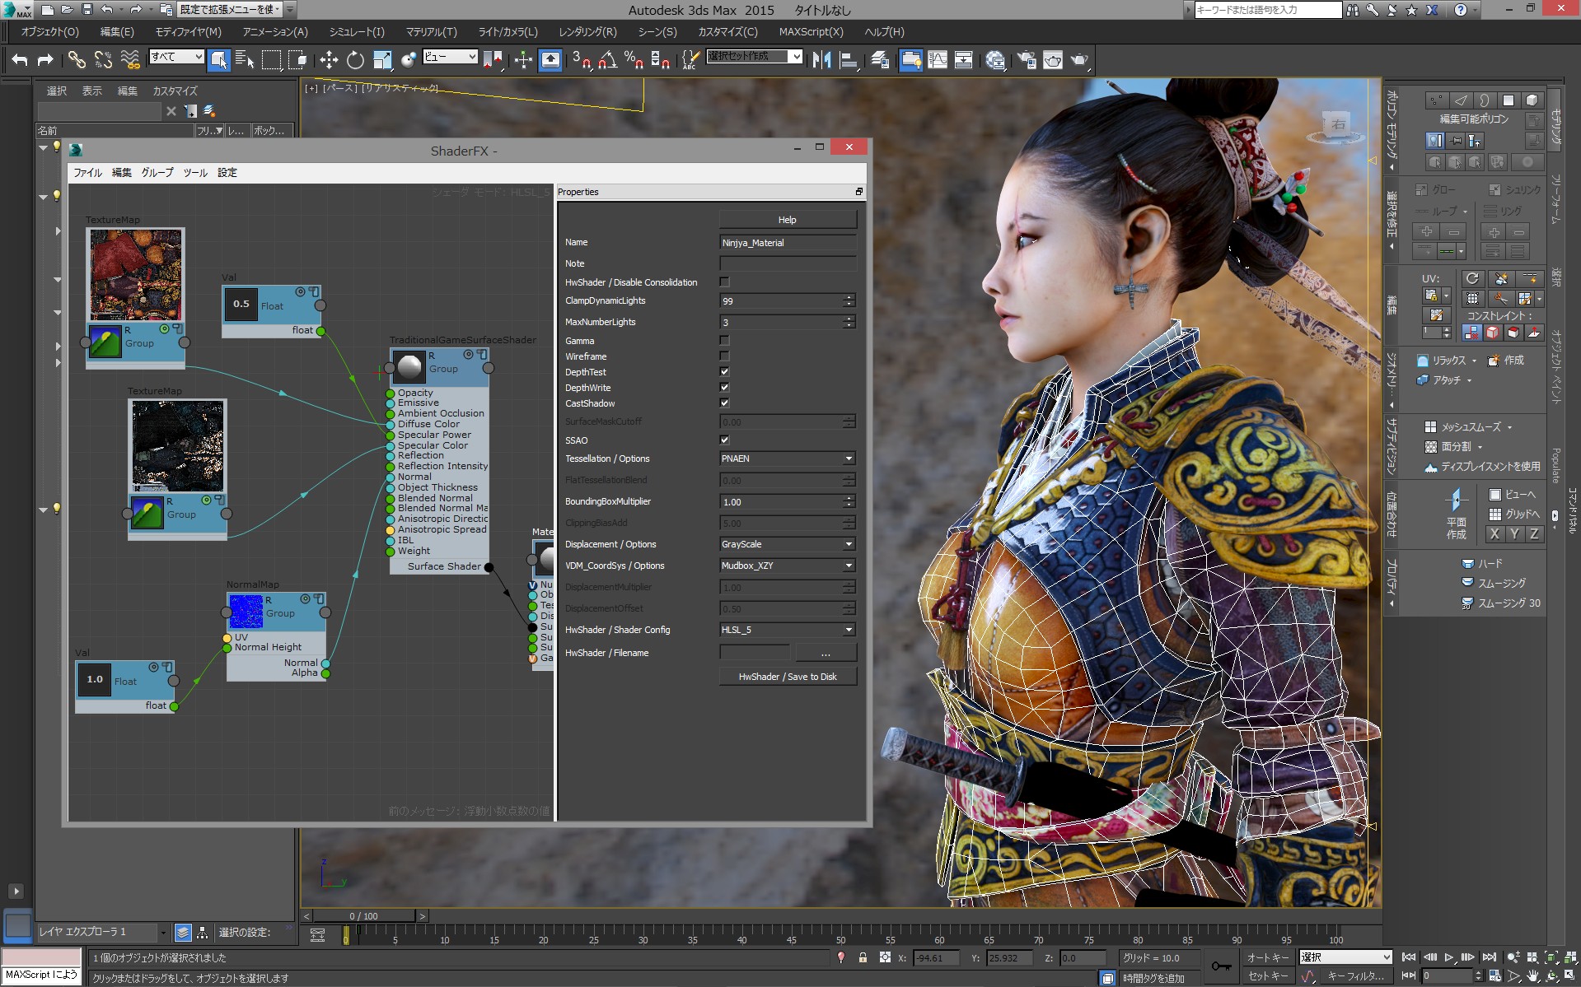Uncheck the SSAO checkbox
1581x987 pixels.
(724, 440)
